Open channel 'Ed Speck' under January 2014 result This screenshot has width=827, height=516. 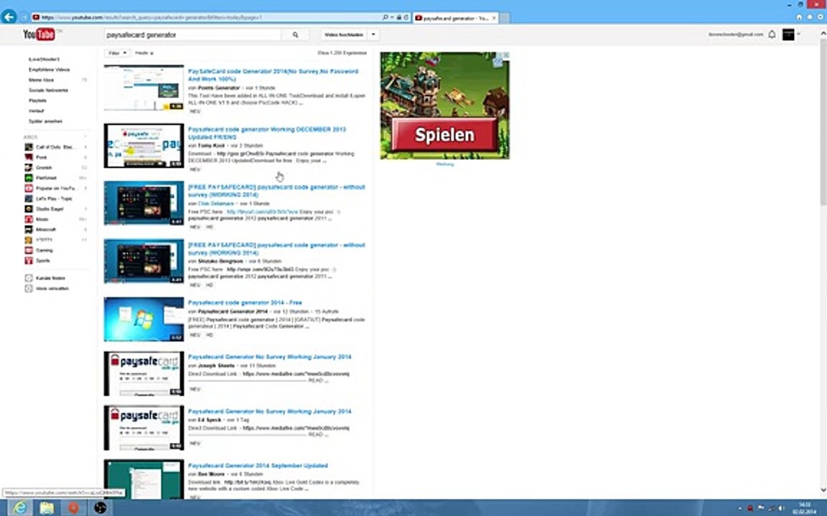point(210,420)
